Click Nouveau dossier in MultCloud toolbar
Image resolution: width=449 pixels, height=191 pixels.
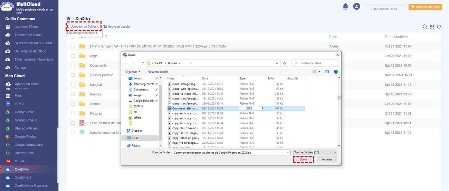coord(117,27)
